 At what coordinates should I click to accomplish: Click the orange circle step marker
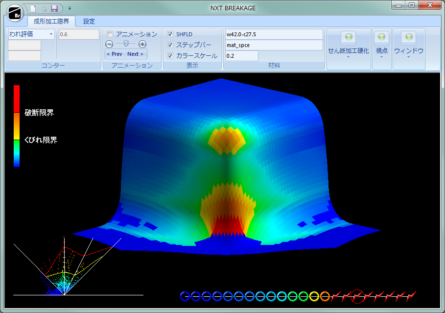click(x=325, y=296)
